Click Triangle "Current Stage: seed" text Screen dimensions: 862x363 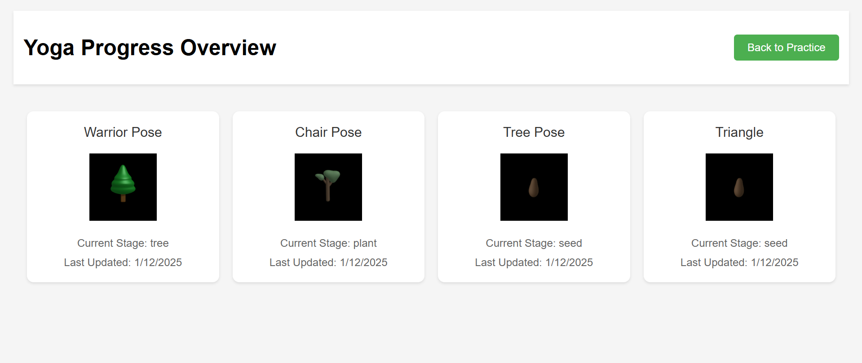(x=739, y=243)
